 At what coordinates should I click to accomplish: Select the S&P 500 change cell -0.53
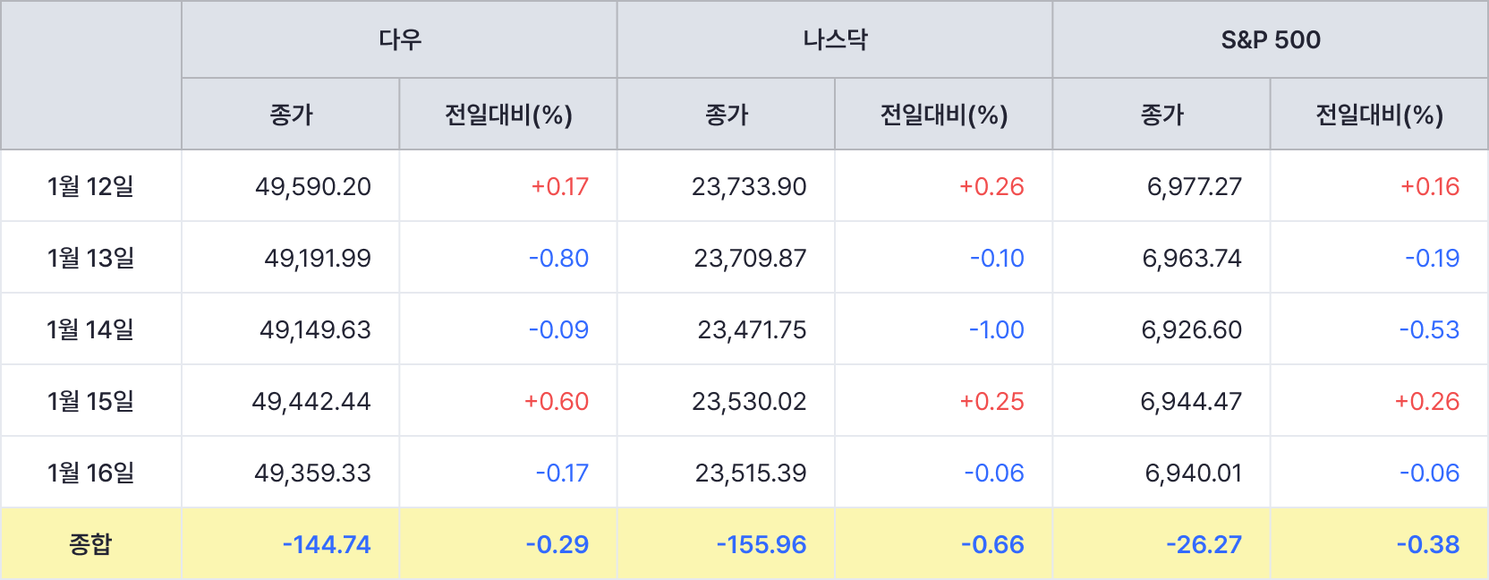click(1429, 329)
